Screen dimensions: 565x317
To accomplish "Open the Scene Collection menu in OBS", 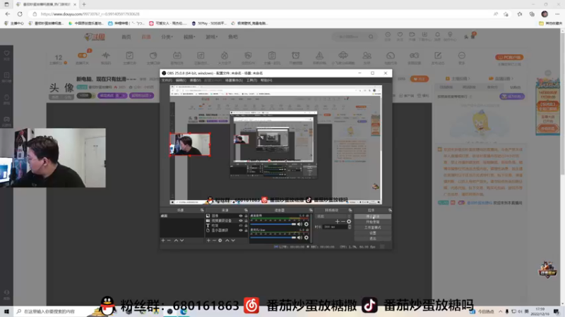I will click(x=234, y=80).
